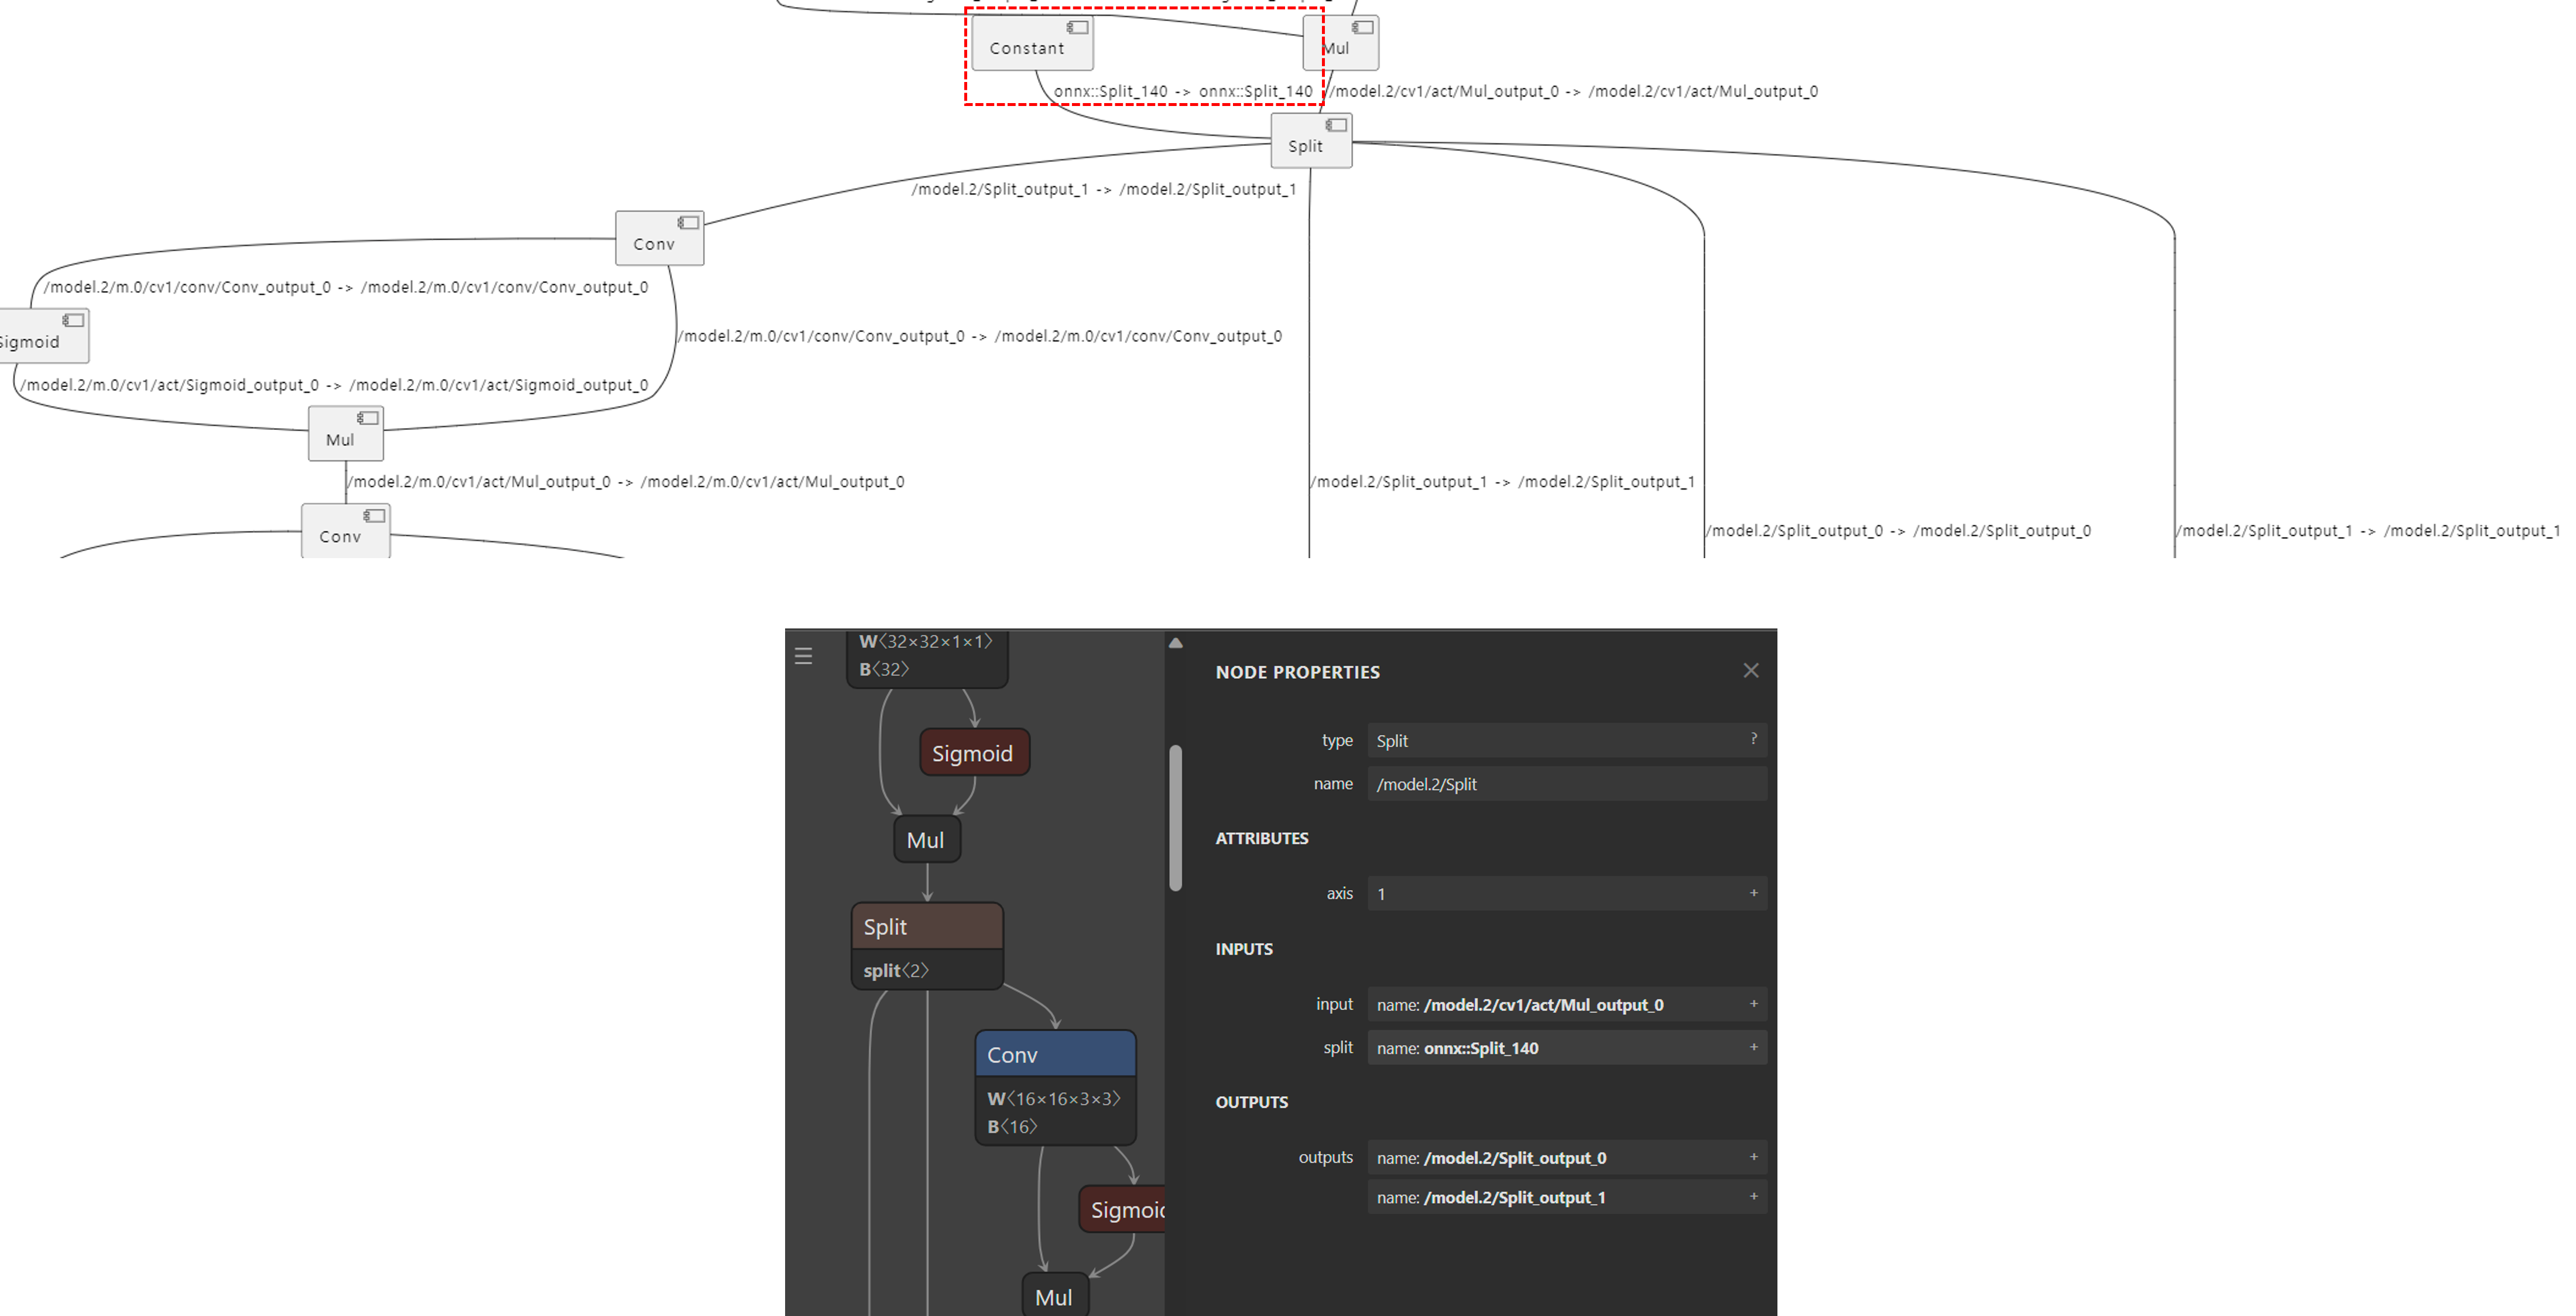Select the Split node in the dark graph

point(927,926)
